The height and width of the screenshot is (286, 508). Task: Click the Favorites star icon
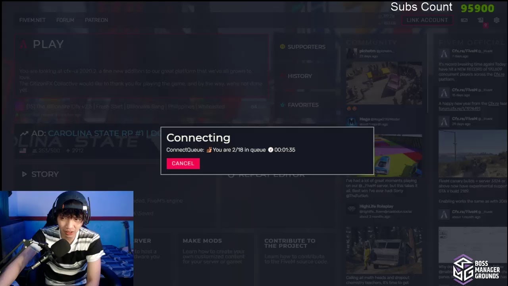pyautogui.click(x=283, y=105)
